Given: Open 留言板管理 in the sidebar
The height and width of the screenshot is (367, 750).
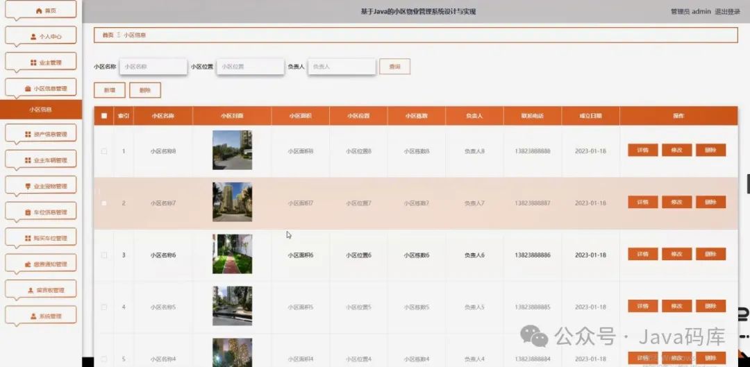Looking at the screenshot, I should [x=41, y=290].
